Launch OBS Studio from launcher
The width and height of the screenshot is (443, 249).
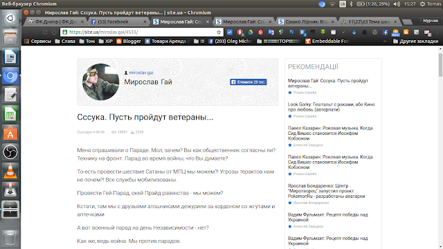pyautogui.click(x=10, y=152)
